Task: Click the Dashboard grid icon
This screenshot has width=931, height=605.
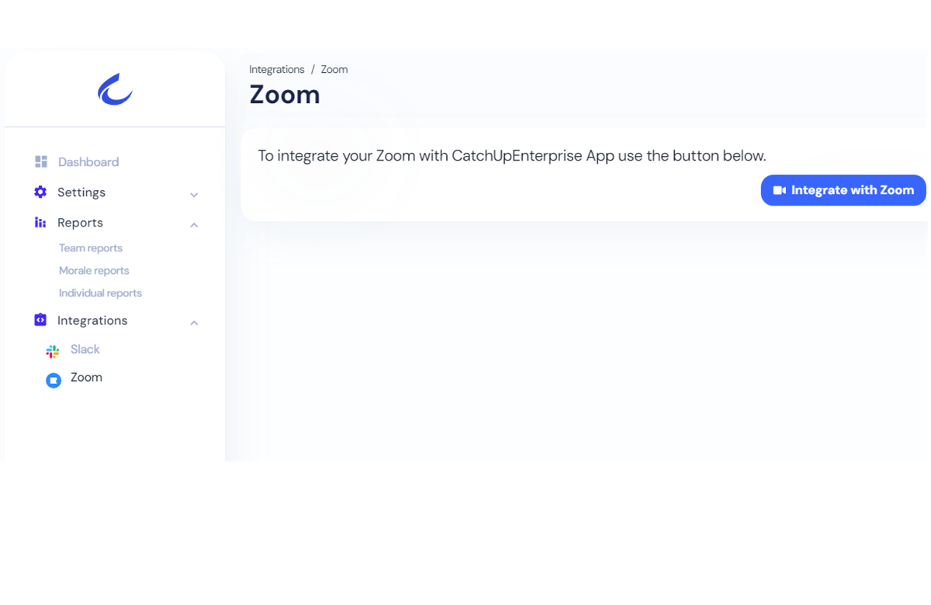Action: [x=41, y=161]
